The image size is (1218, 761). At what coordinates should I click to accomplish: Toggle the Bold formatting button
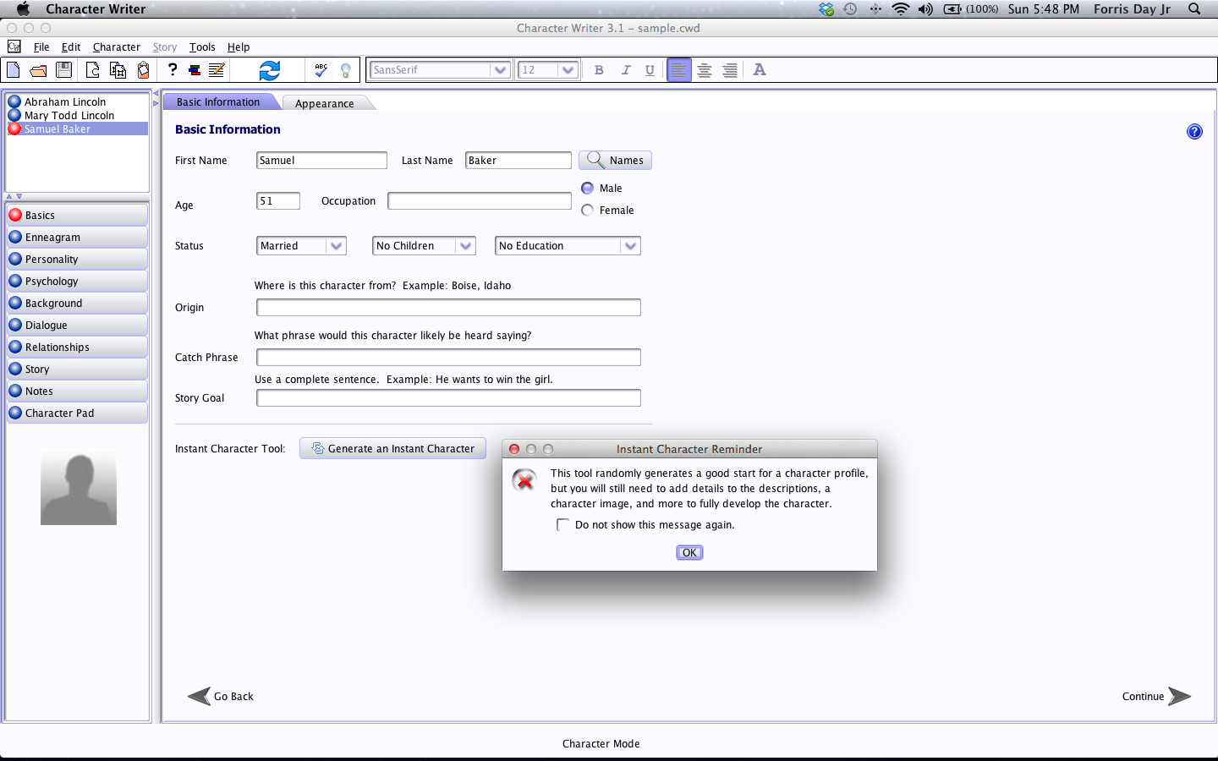pos(599,70)
